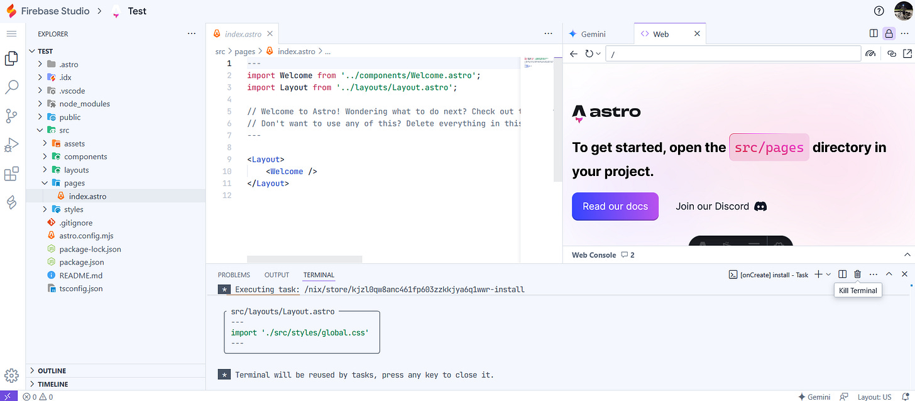Click the preview URL address field
Image resolution: width=915 pixels, height=401 pixels.
(x=732, y=54)
